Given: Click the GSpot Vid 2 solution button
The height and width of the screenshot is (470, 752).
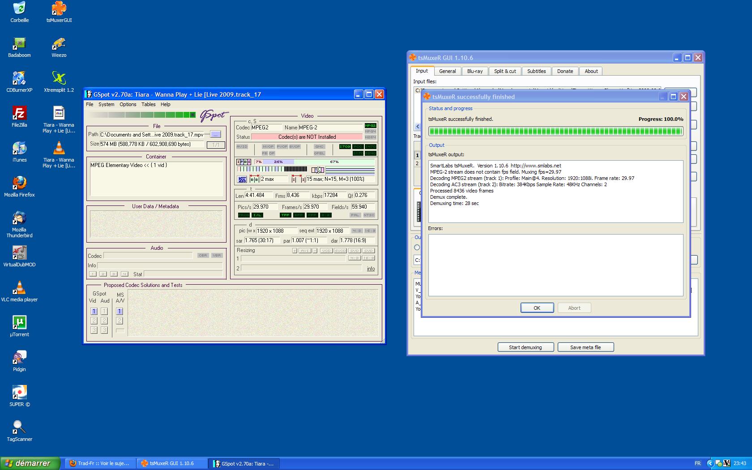Looking at the screenshot, I should tap(94, 320).
